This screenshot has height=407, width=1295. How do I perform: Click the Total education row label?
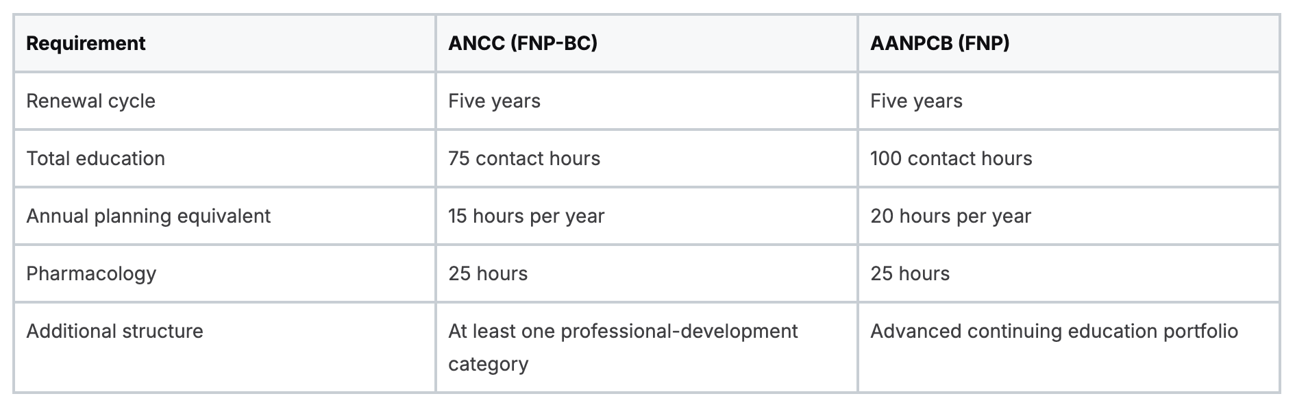coord(95,158)
